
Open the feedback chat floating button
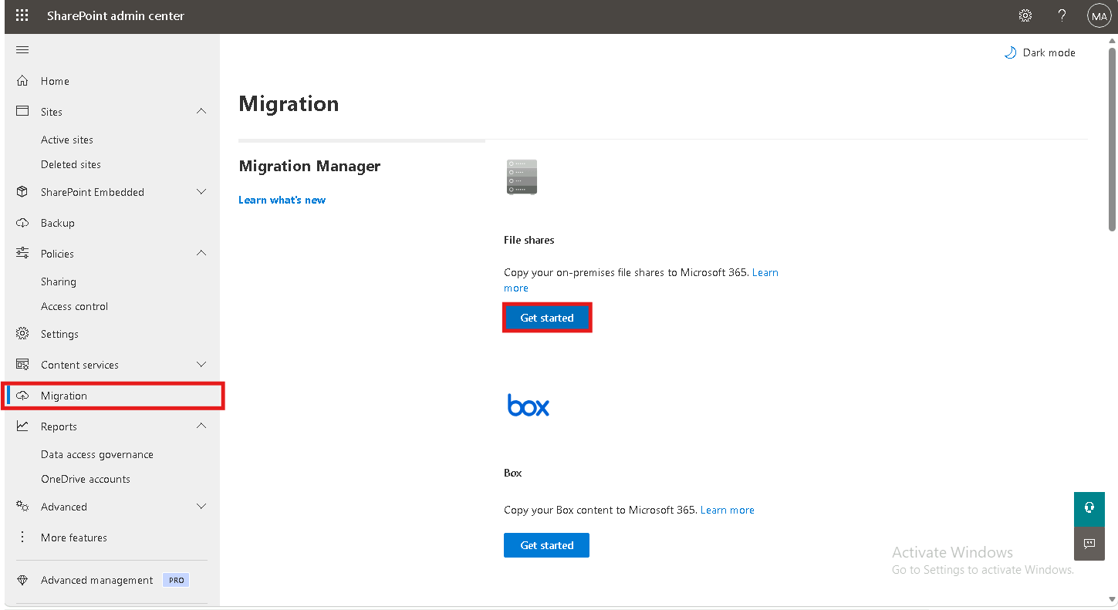[x=1089, y=544]
